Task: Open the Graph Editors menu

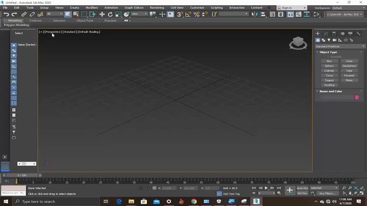Action: (x=134, y=7)
